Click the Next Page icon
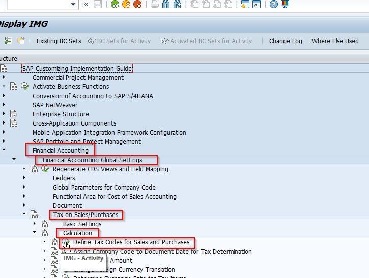Image resolution: width=369 pixels, height=278 pixels. pos(217,4)
